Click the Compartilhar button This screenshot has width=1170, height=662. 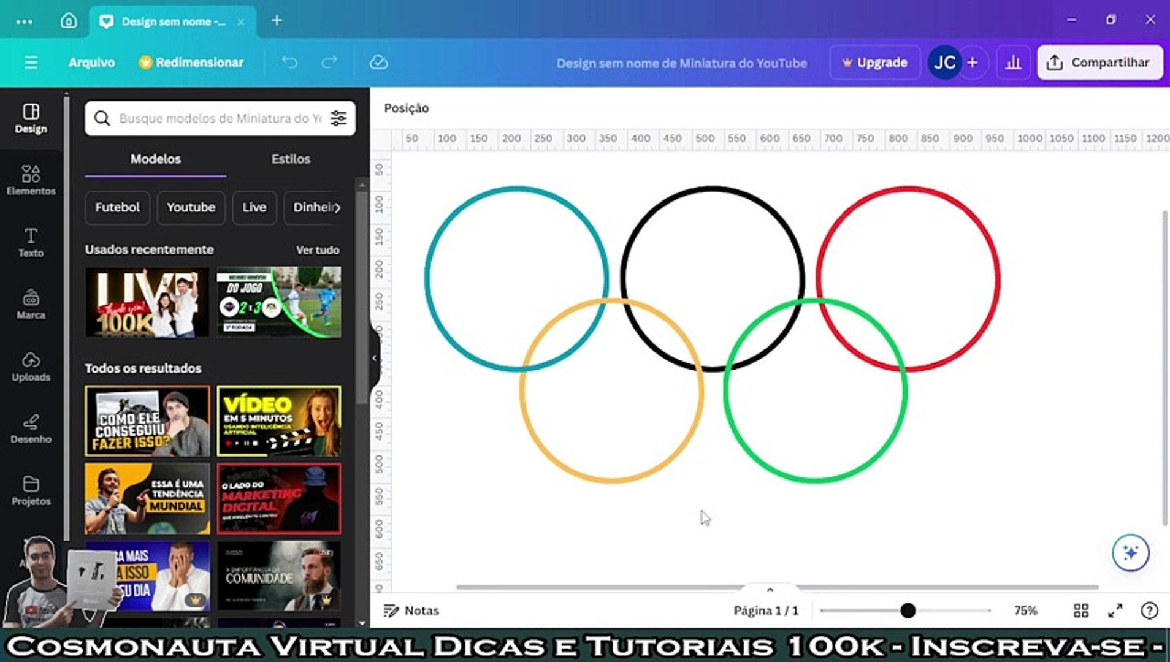(x=1099, y=62)
